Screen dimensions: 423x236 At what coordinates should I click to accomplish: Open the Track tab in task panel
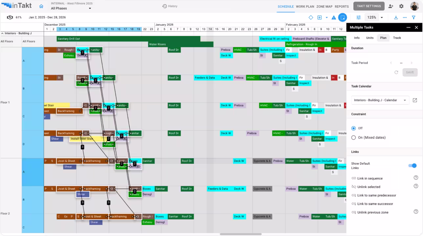pos(397,38)
